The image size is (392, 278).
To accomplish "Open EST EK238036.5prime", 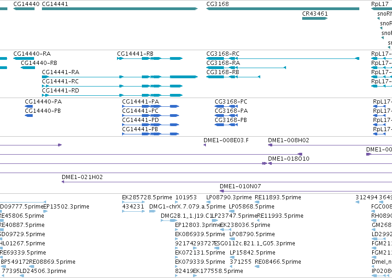I will 245,225.
